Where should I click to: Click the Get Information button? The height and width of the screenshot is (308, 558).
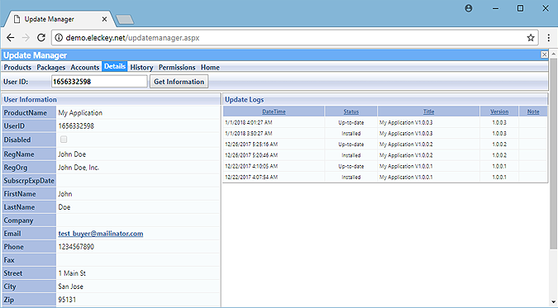pyautogui.click(x=179, y=82)
